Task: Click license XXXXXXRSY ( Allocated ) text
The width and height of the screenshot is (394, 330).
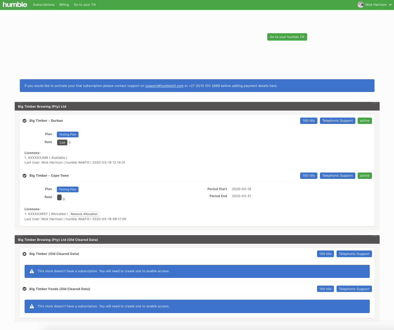Action: (x=46, y=214)
